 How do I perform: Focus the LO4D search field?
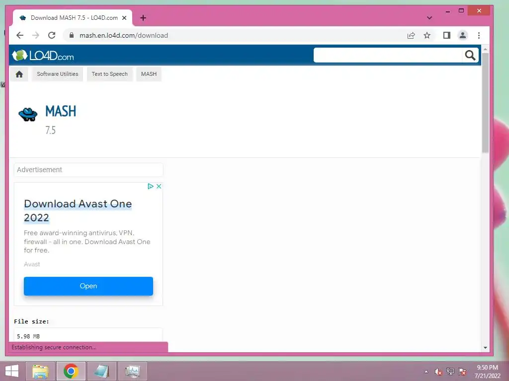click(388, 55)
